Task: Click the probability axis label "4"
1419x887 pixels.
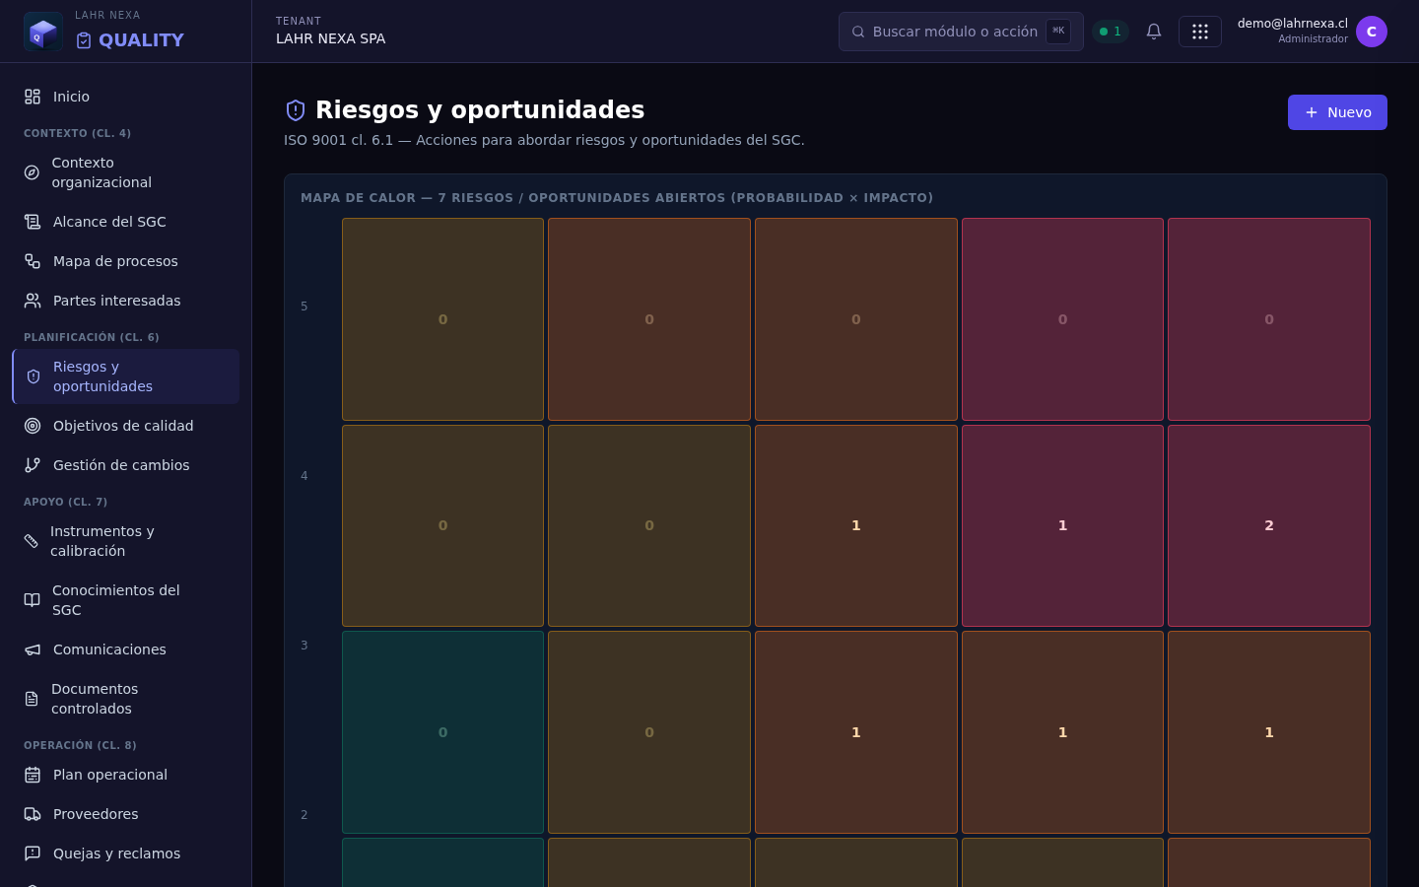Action: pos(304,476)
